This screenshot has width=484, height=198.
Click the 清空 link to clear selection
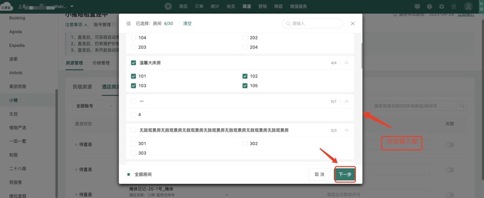pyautogui.click(x=187, y=23)
